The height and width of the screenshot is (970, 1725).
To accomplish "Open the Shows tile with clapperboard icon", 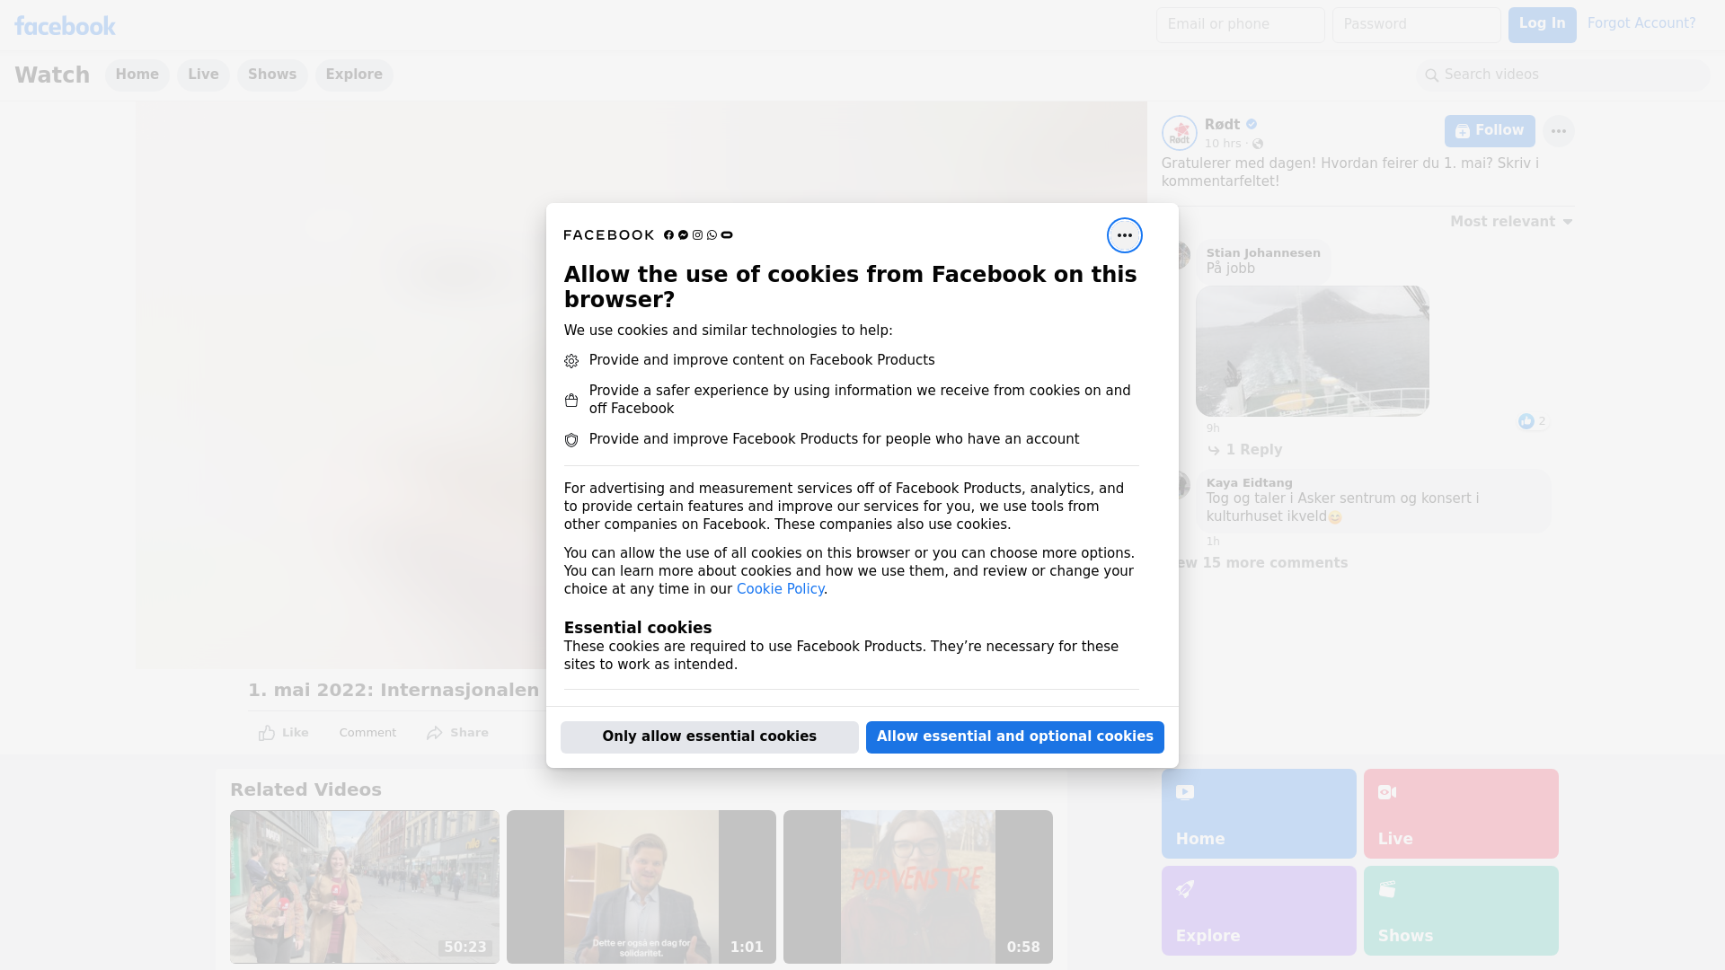I will pos(1461,911).
